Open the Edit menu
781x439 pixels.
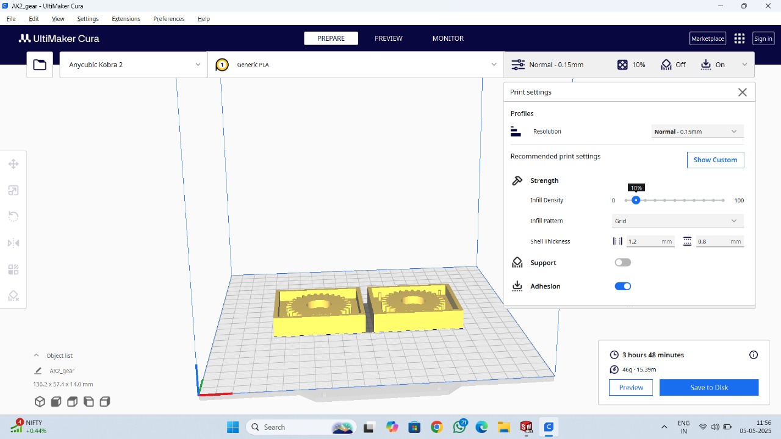point(34,19)
